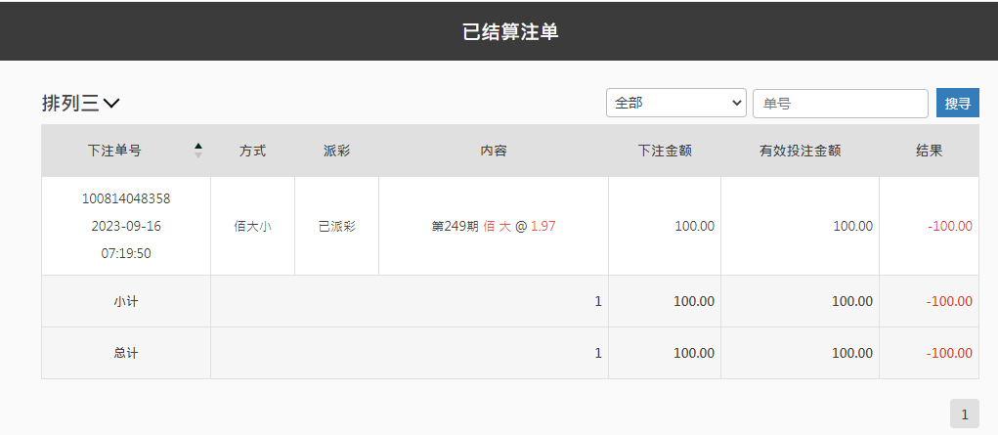Click the 总计 grand total row label
This screenshot has width=998, height=435.
[x=125, y=353]
